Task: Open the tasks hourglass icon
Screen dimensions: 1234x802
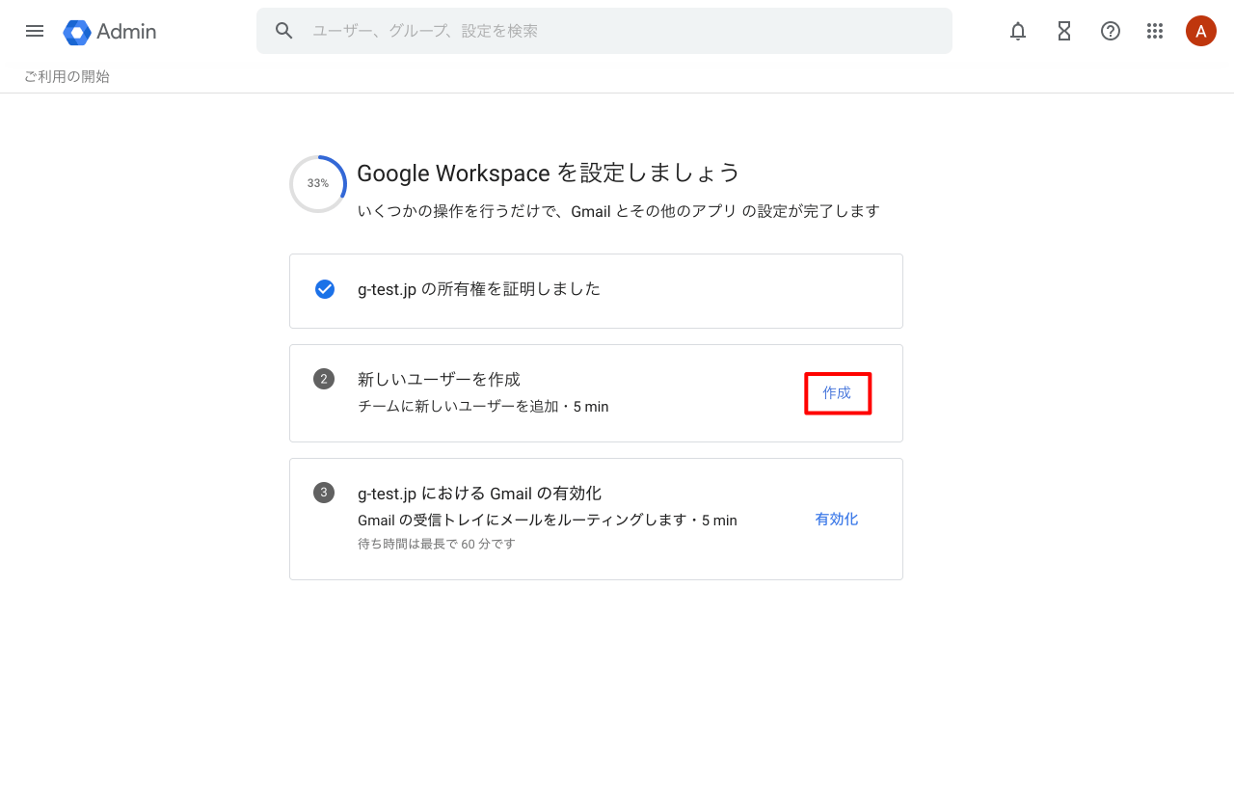Action: coord(1064,31)
